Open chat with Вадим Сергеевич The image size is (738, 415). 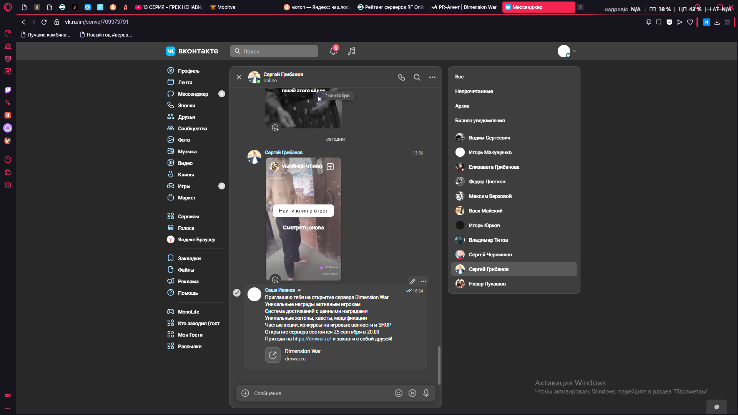[514, 138]
